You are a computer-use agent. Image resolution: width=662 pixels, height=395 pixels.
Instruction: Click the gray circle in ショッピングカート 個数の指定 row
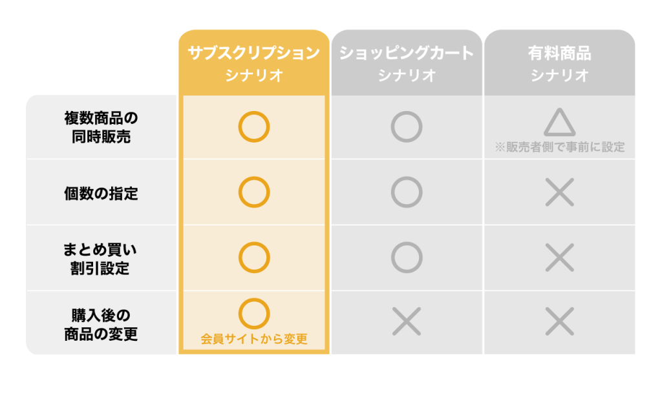(x=407, y=192)
